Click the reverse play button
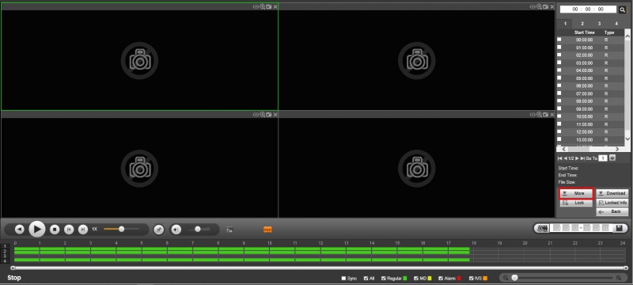 [x=19, y=230]
